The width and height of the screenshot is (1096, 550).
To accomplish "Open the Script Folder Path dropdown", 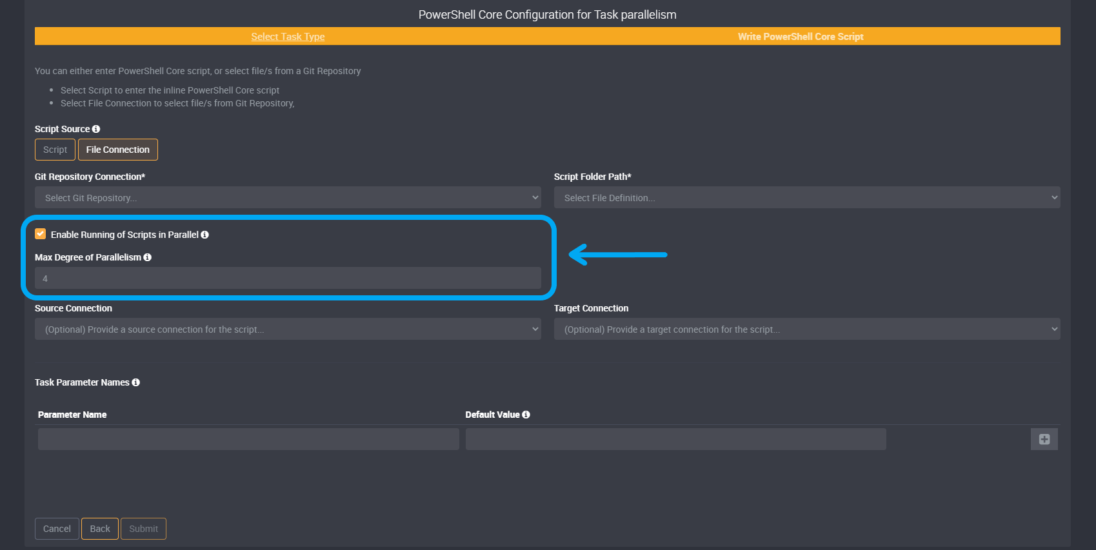I will tap(807, 197).
